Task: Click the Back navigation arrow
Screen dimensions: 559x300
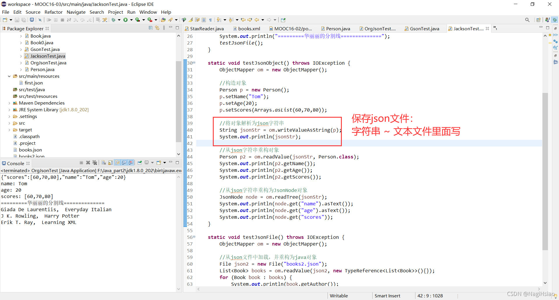Action: point(257,20)
